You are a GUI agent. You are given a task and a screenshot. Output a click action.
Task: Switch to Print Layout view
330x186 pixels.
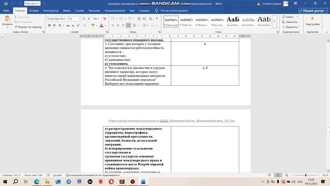pos(278,175)
